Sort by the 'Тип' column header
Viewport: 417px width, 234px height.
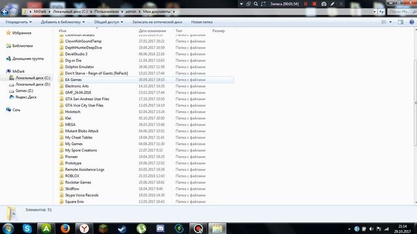(179, 31)
